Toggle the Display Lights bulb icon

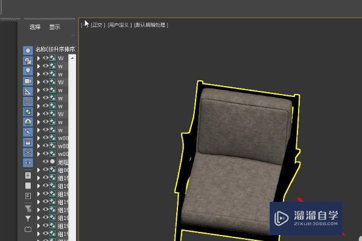pyautogui.click(x=28, y=71)
